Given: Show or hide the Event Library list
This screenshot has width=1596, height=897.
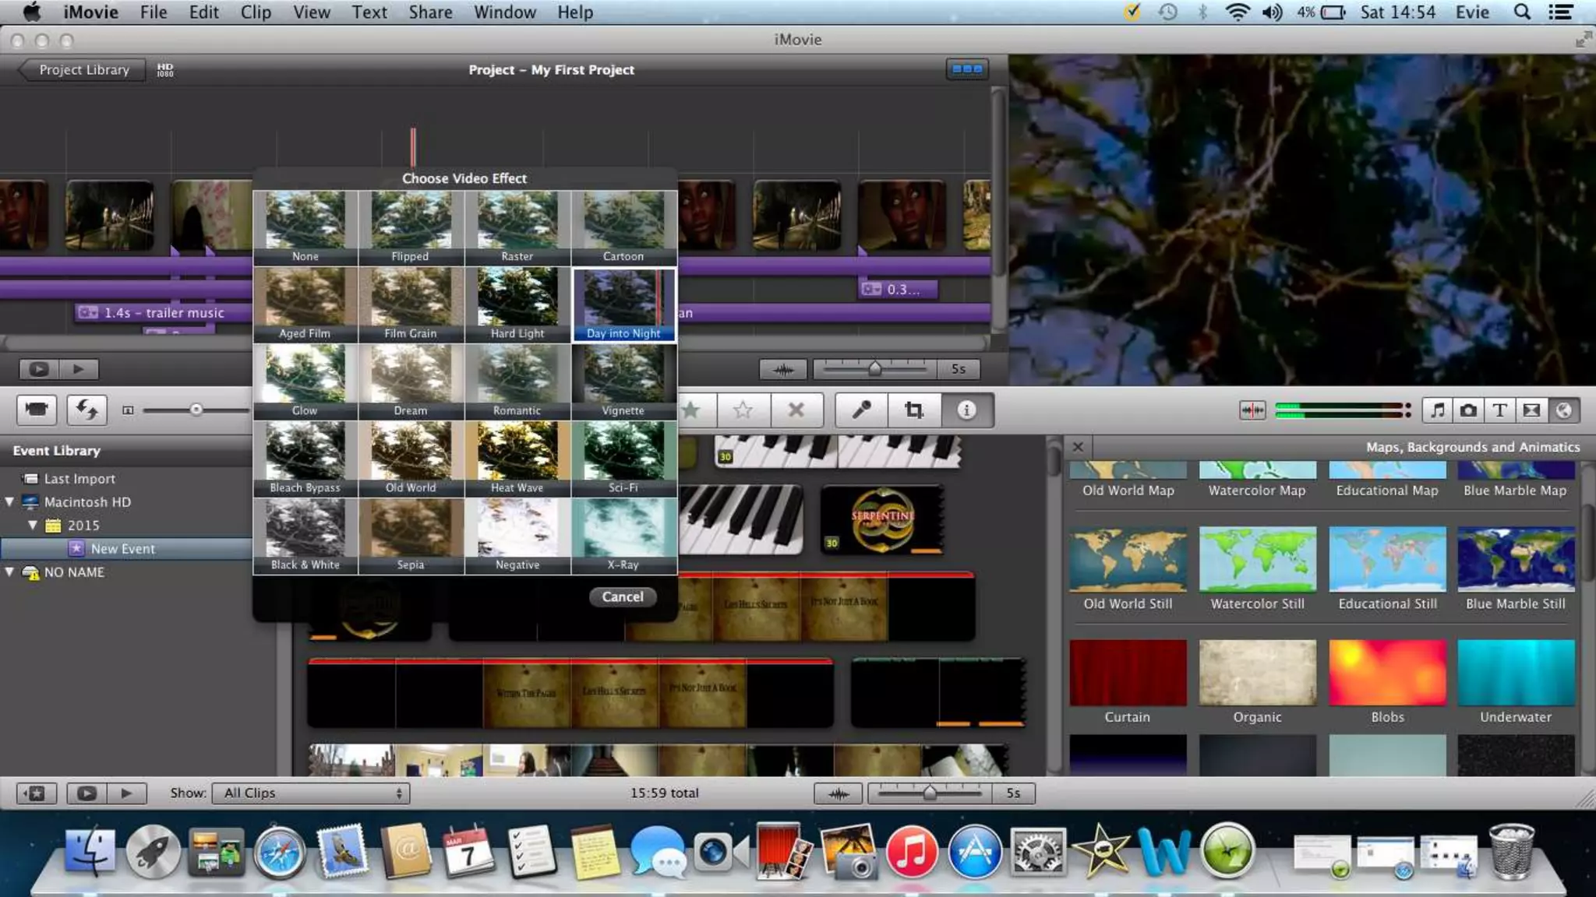Looking at the screenshot, I should [x=37, y=793].
